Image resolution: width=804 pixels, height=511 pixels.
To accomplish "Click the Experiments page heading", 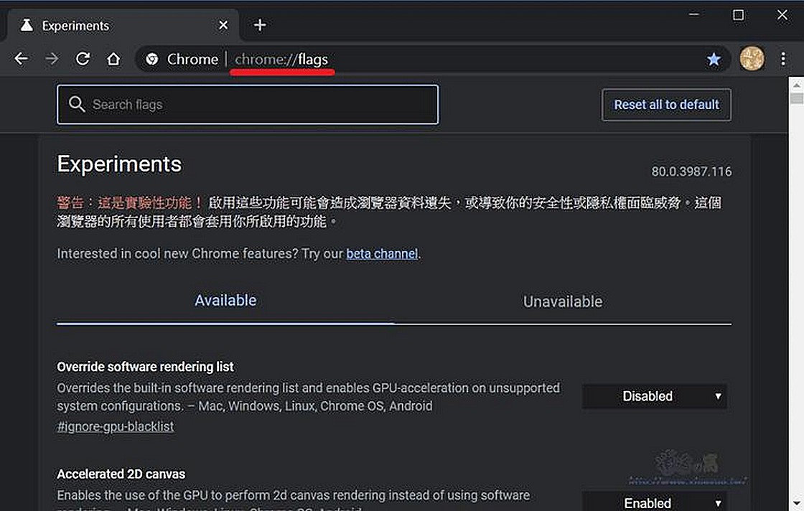I will (119, 164).
